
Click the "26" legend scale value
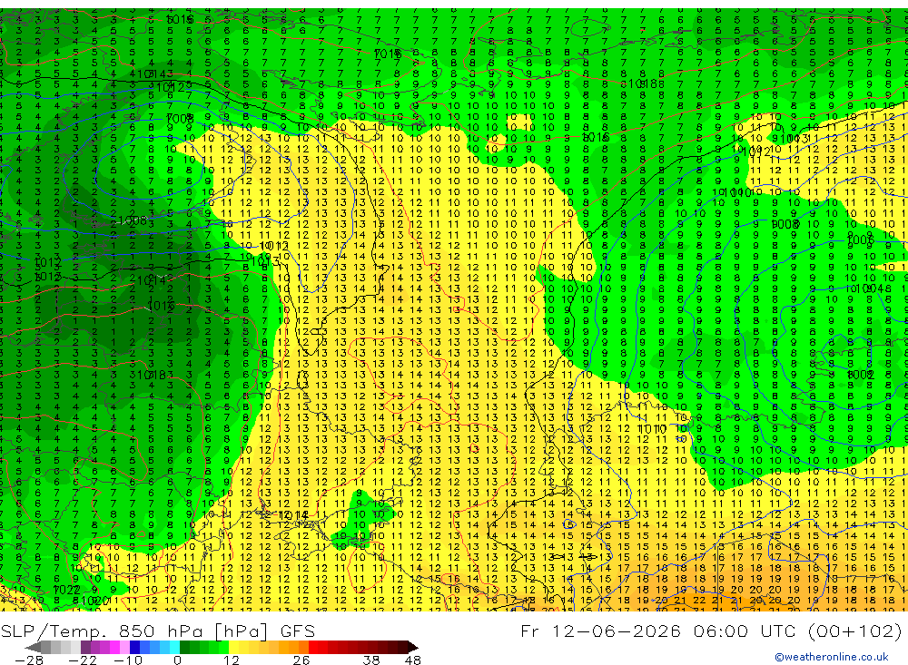click(301, 660)
